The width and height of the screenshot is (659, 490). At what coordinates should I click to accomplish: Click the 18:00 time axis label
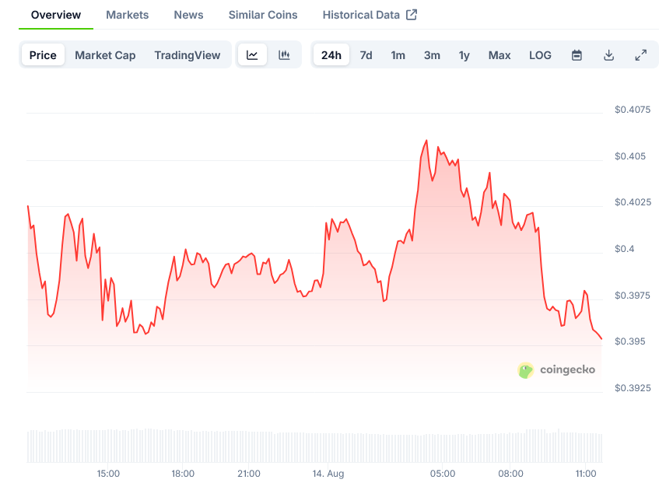click(x=183, y=474)
